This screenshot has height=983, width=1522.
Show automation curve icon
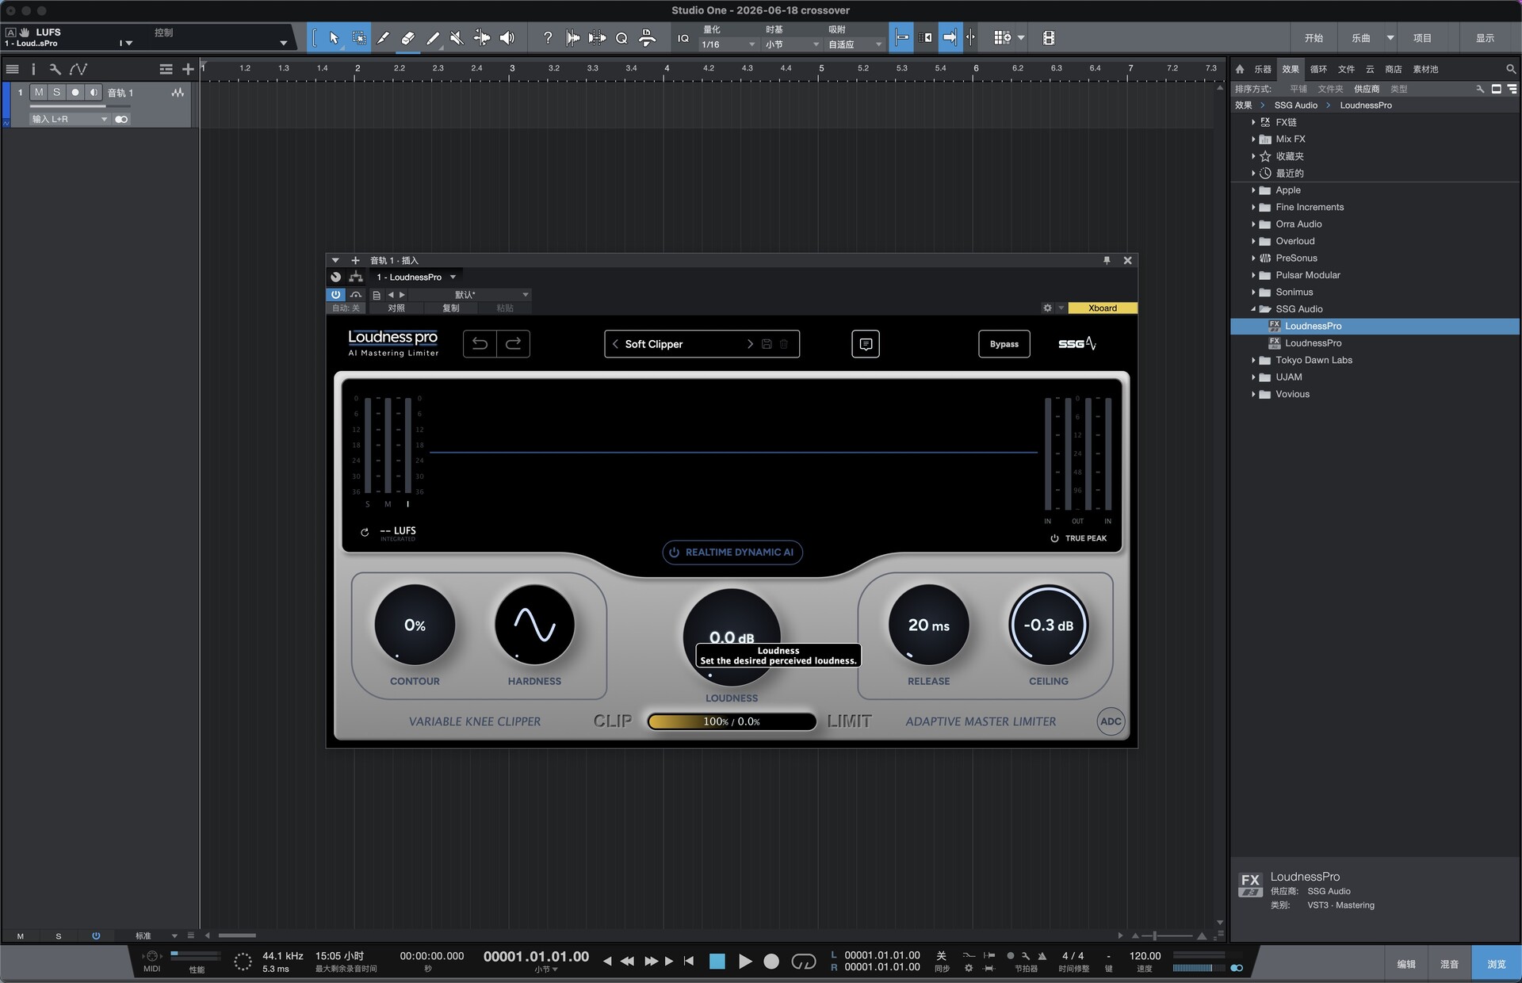[78, 70]
